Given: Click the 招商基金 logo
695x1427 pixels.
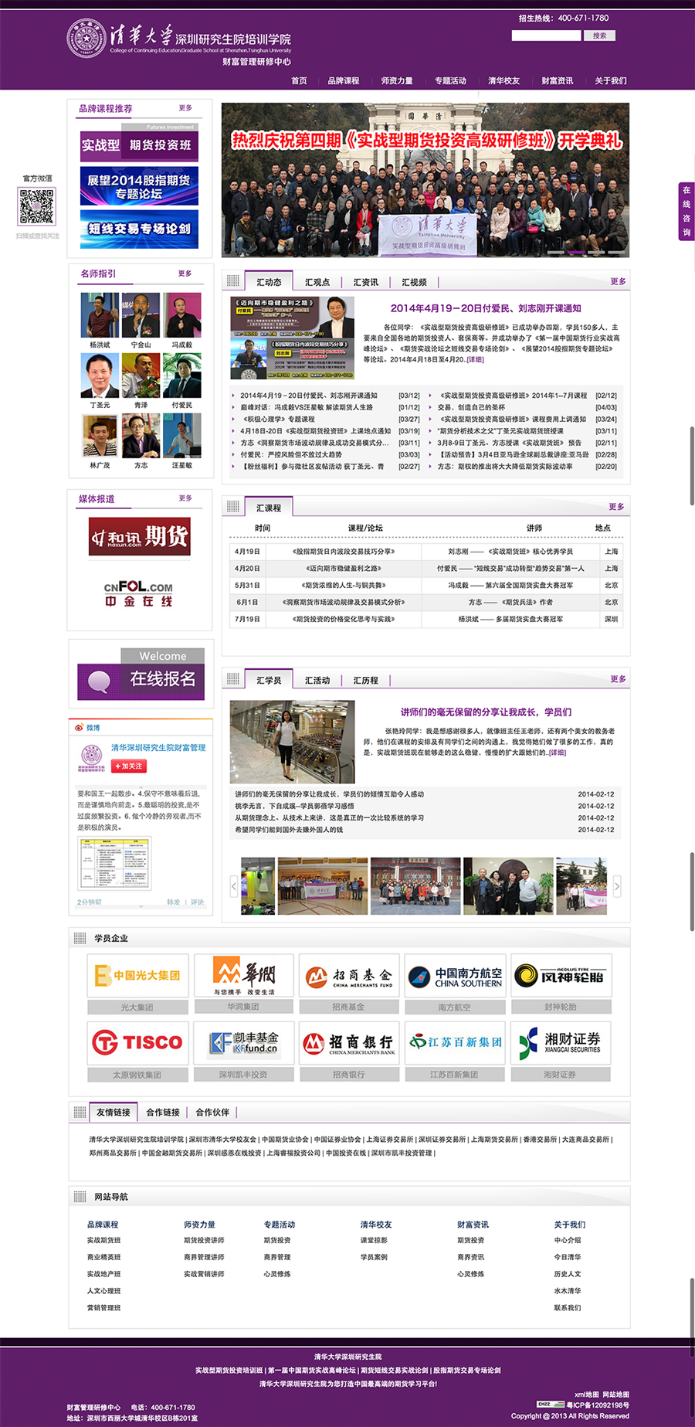Looking at the screenshot, I should [349, 976].
